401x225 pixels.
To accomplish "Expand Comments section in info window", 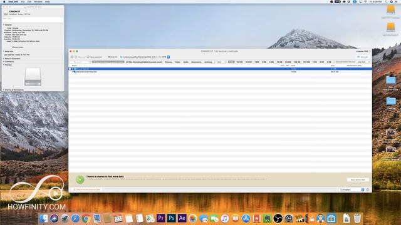I will pyautogui.click(x=4, y=61).
